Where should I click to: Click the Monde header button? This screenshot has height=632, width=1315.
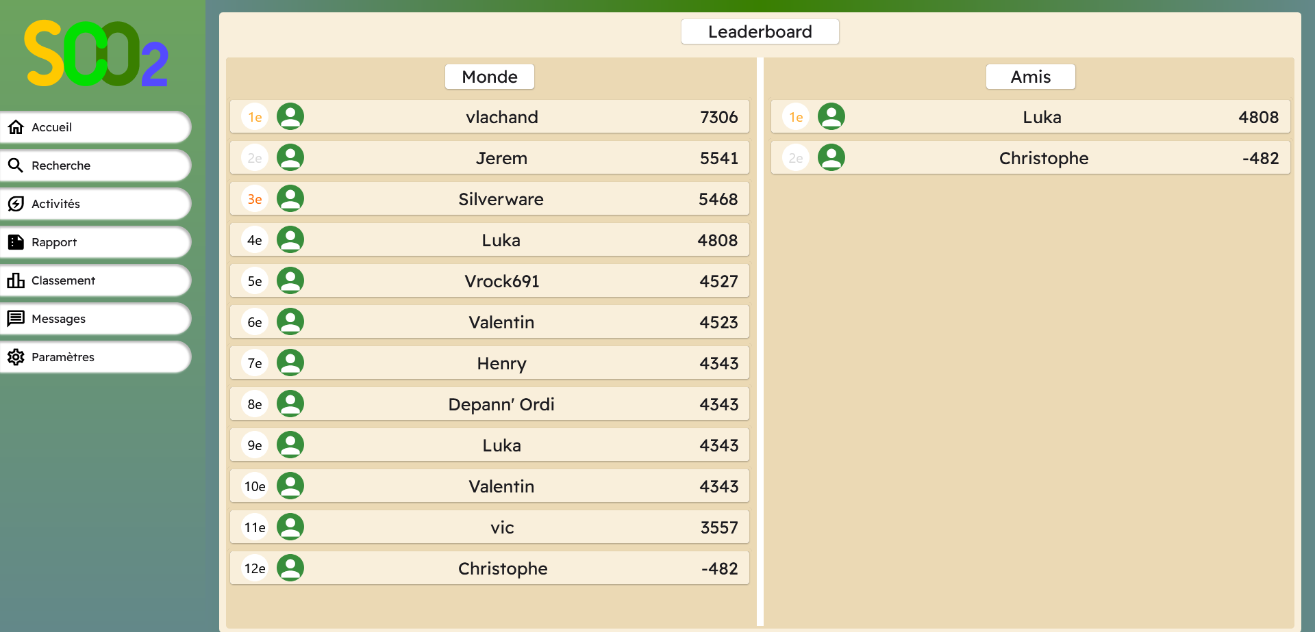[490, 77]
